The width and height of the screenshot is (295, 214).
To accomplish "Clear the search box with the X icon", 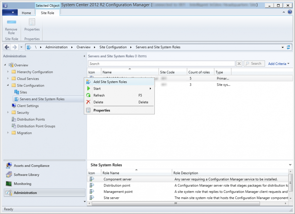I will coord(239,63).
